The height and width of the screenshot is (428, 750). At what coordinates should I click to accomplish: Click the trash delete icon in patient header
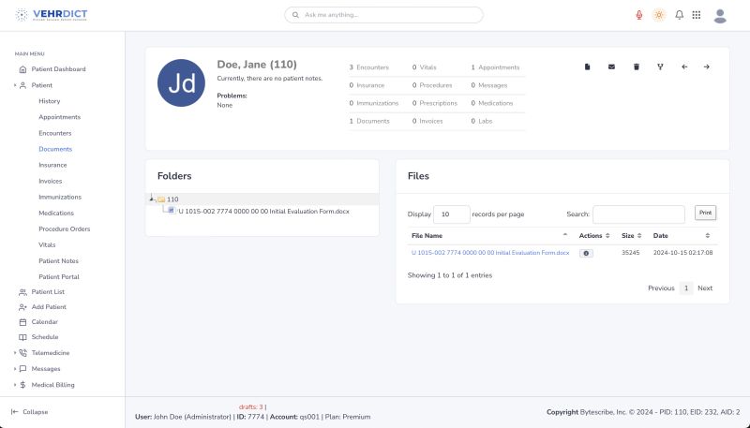tap(637, 66)
